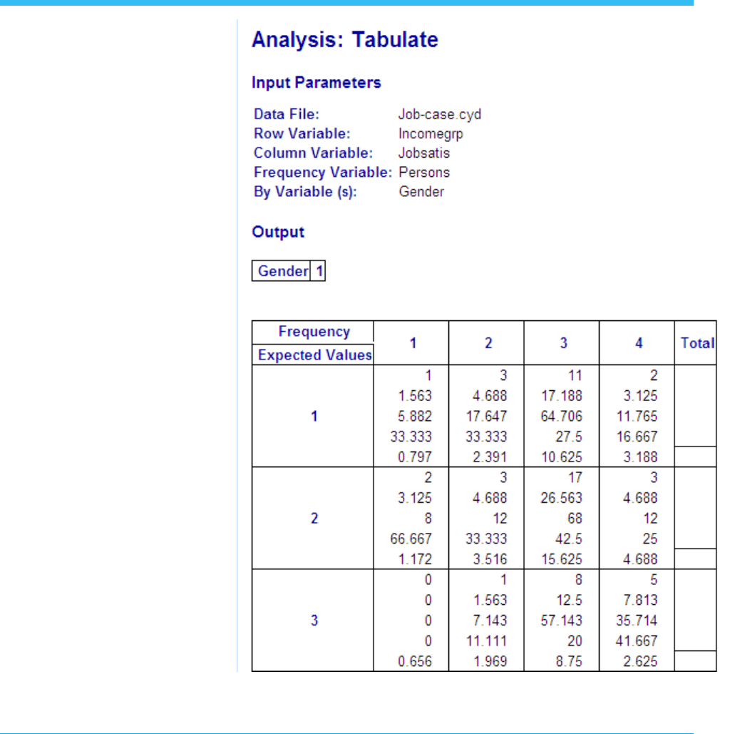Click the "Column Variable:" label
Viewport: 730px width, 734px height.
[x=313, y=153]
